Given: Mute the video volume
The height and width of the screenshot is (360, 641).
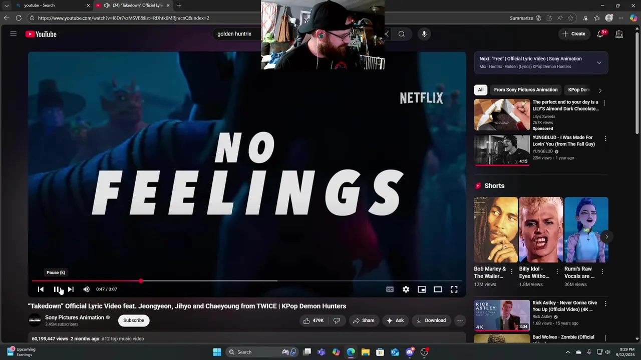Looking at the screenshot, I should [x=86, y=289].
